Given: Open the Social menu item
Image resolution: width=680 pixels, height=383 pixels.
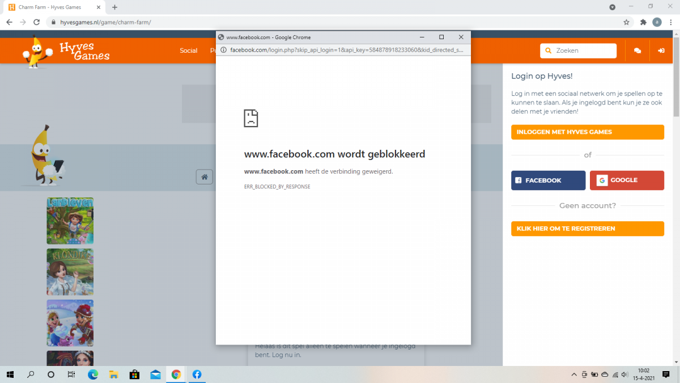Looking at the screenshot, I should (188, 50).
